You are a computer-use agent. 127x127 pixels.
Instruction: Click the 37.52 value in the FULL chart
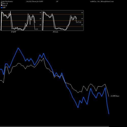[x=79, y=22]
